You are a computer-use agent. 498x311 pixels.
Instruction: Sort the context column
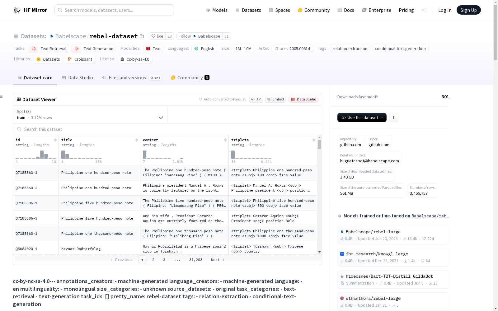[x=225, y=140]
